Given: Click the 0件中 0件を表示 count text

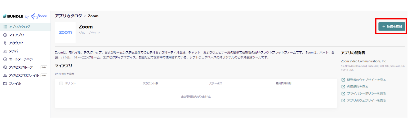Looking at the screenshot, I should [x=65, y=74].
